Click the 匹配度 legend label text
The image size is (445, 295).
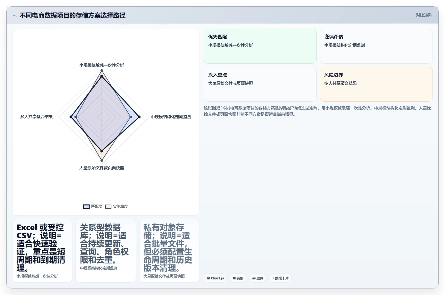click(x=97, y=206)
